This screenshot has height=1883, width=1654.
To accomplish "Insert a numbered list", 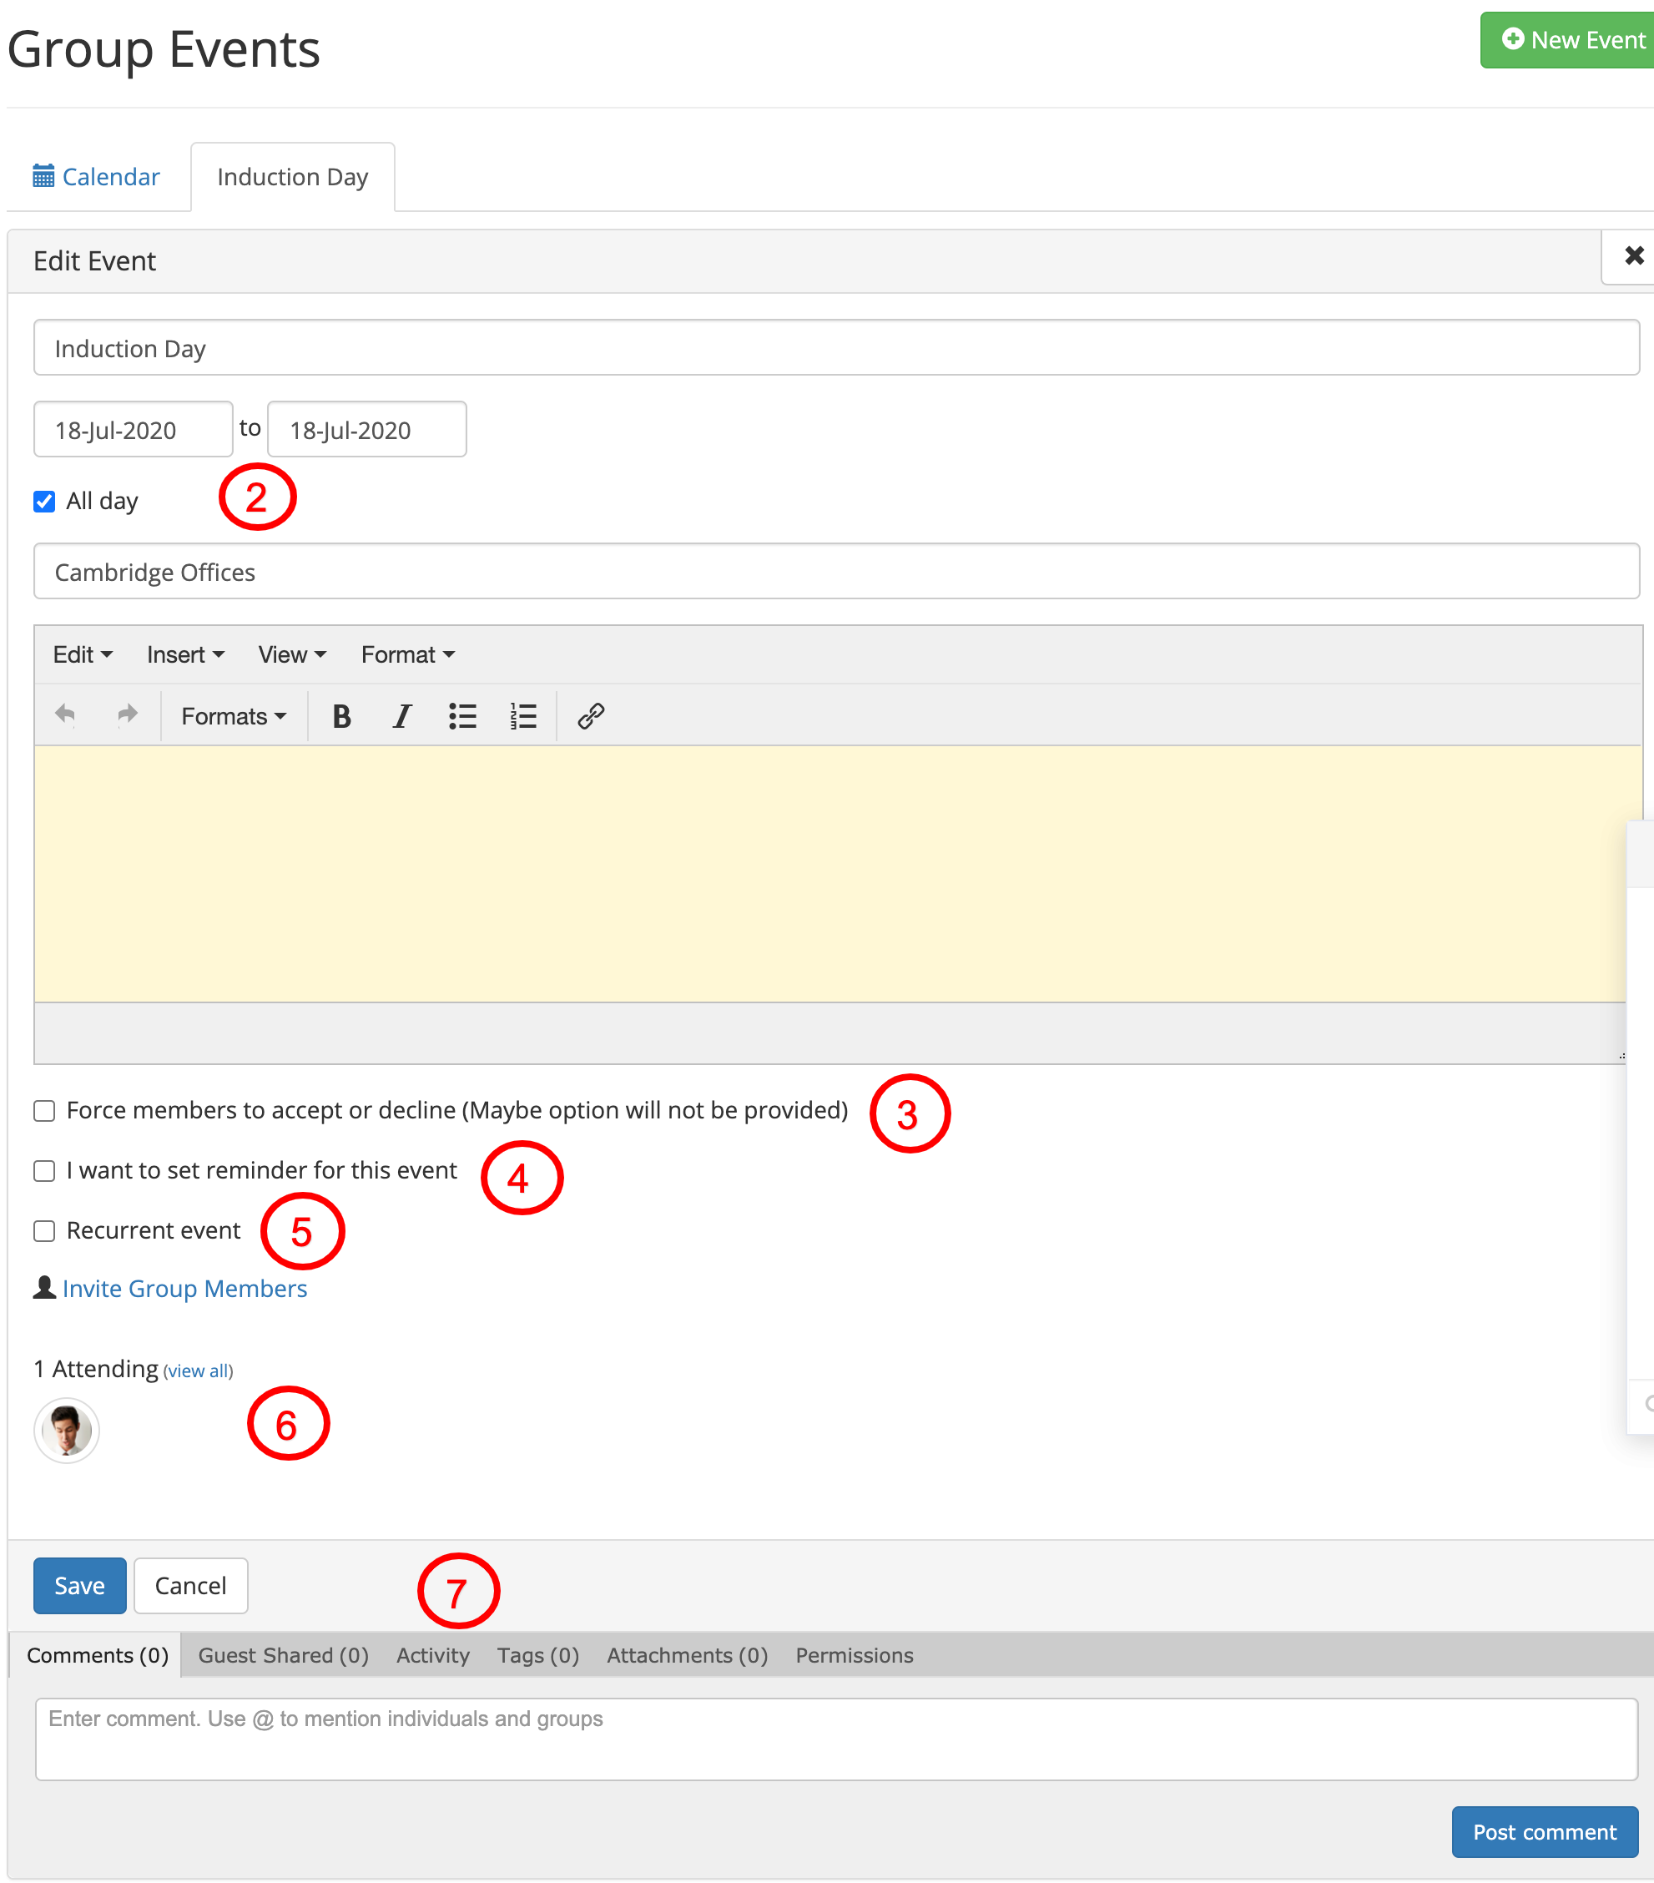I will [x=523, y=716].
